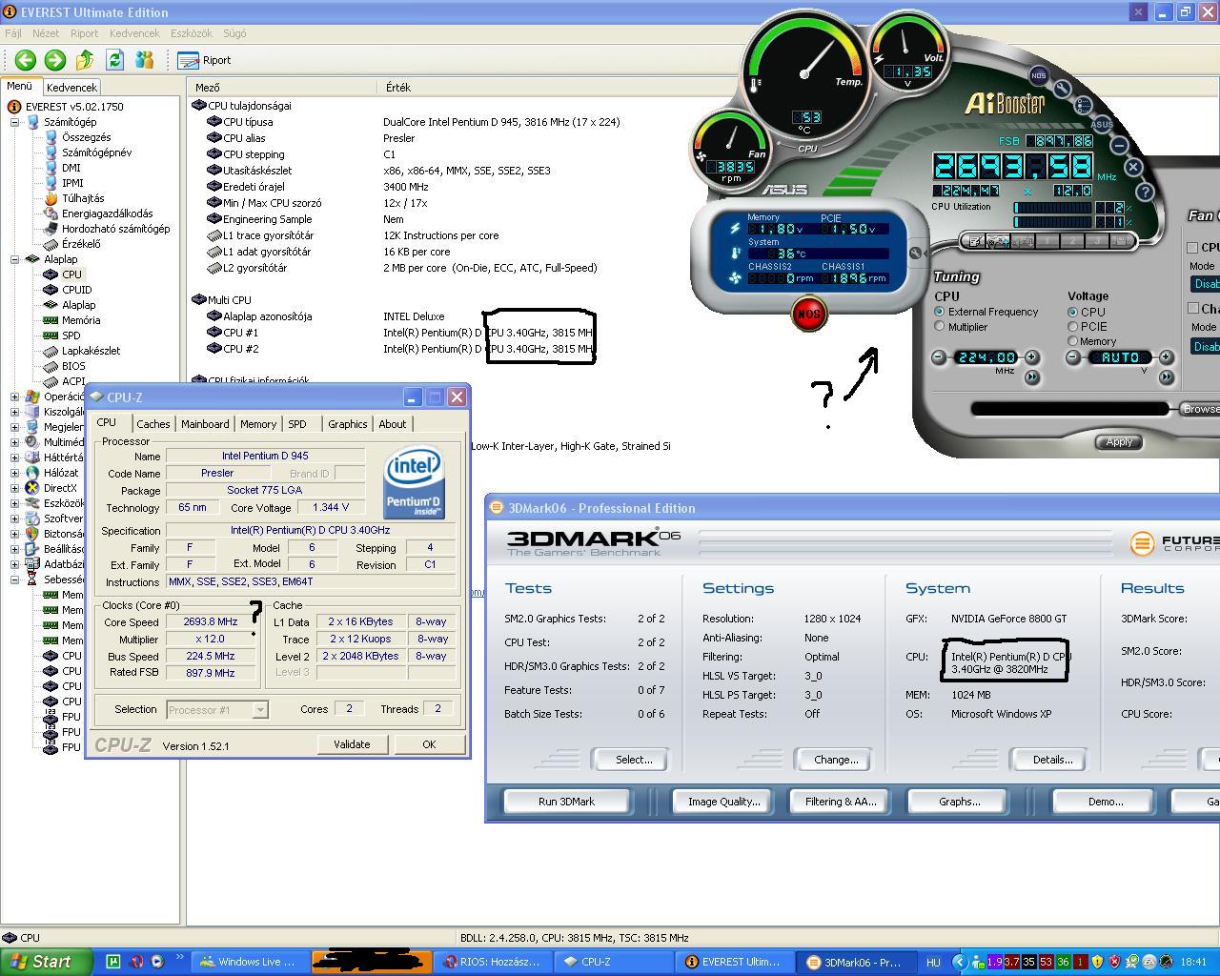
Task: Refresh the EVEREST page via toolbar icon
Action: 114,60
